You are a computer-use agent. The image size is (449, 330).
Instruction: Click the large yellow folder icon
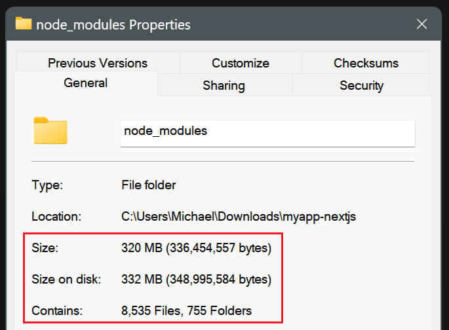click(50, 130)
